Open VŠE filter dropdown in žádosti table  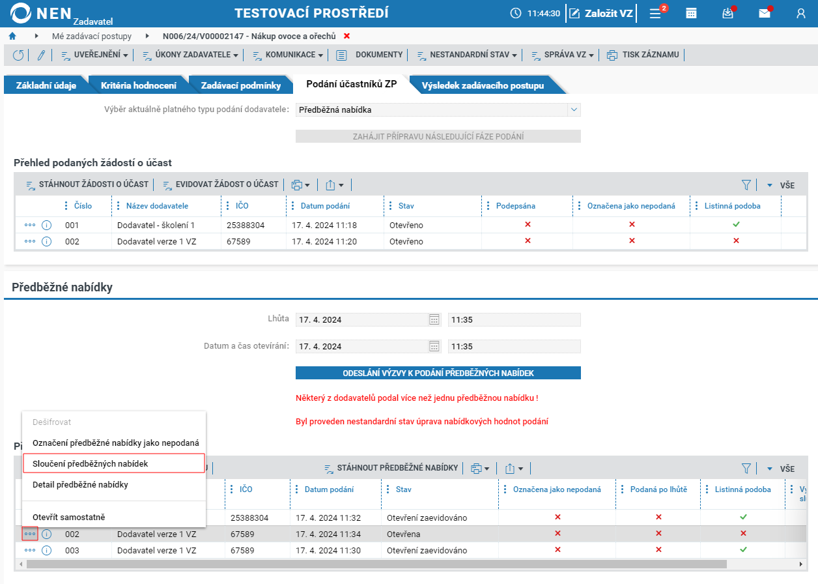(x=780, y=185)
